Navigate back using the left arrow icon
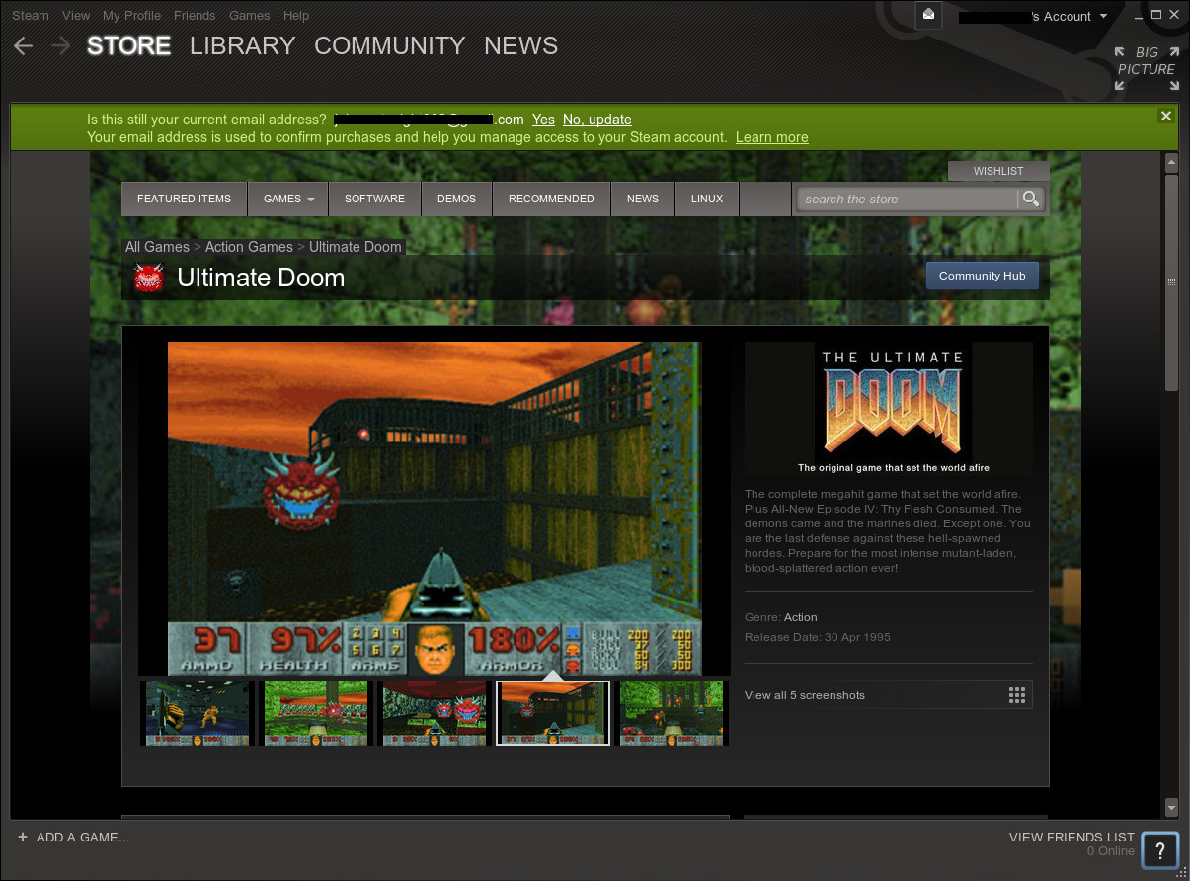The width and height of the screenshot is (1190, 881). click(22, 45)
